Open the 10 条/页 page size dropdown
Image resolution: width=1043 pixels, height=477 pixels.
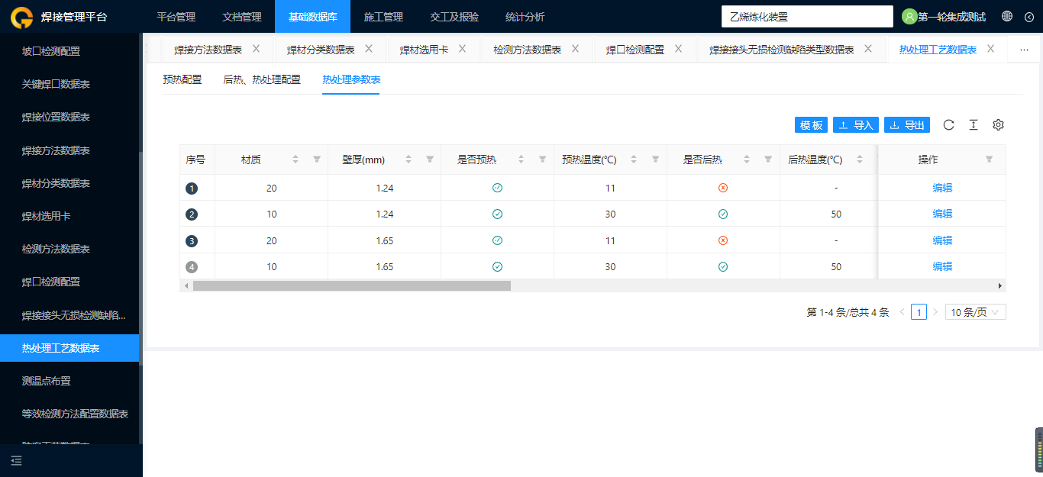[976, 312]
